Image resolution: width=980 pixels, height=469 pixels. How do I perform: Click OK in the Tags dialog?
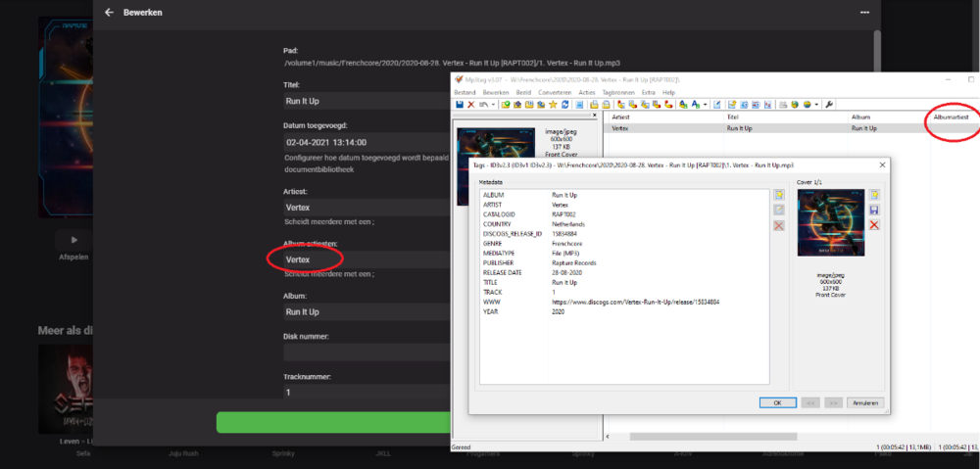[x=776, y=402]
